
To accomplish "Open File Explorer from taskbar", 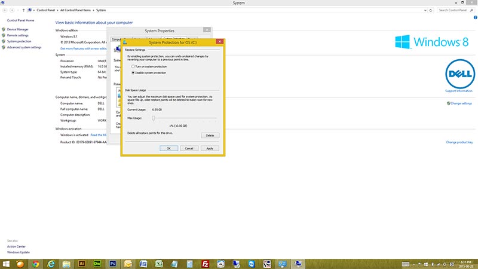I will click(66, 264).
